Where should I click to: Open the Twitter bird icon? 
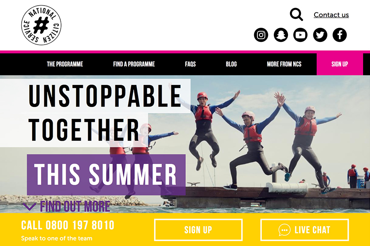(x=320, y=35)
